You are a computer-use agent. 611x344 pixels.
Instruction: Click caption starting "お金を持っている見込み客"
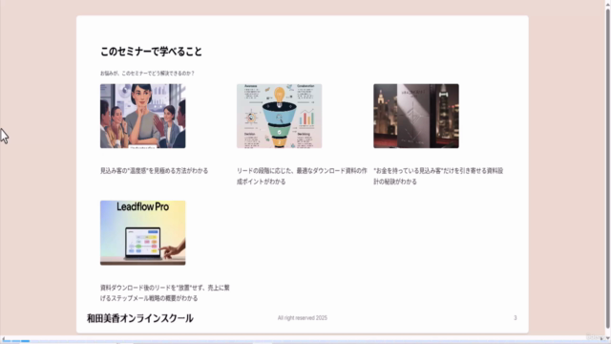(438, 176)
